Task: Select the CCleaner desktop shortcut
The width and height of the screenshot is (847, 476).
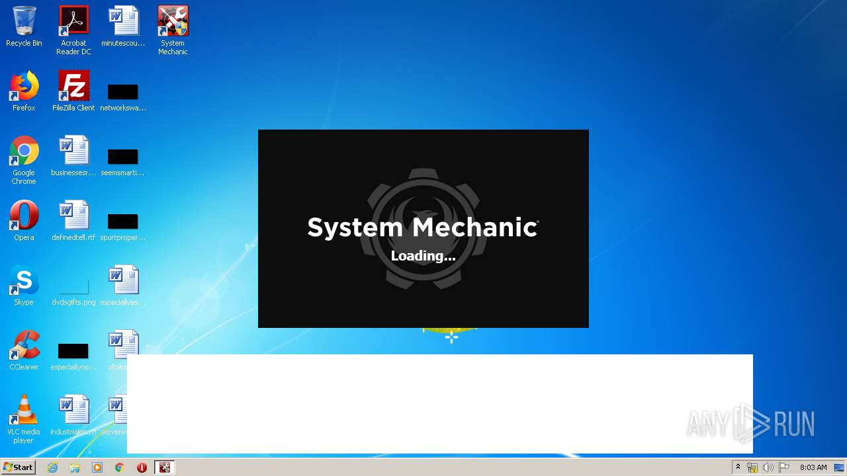Action: point(24,350)
